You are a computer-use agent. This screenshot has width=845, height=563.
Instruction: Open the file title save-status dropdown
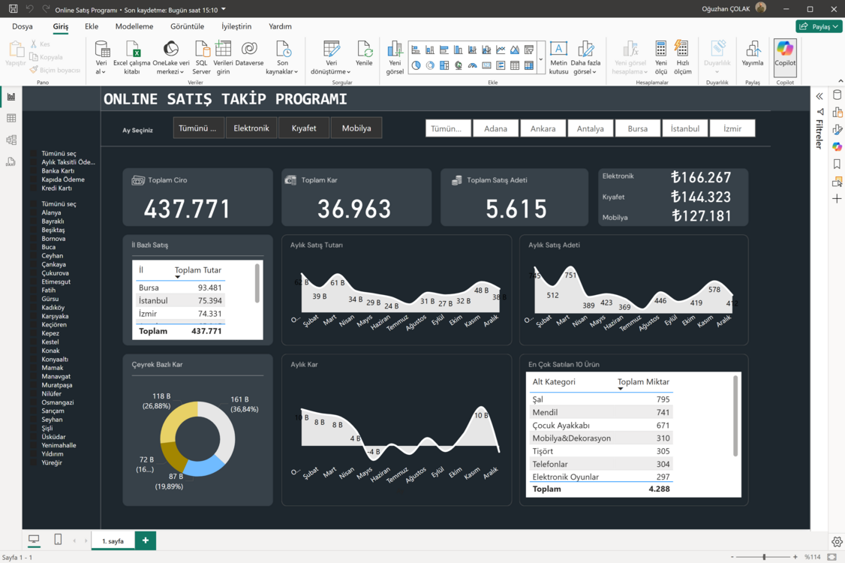pos(224,10)
